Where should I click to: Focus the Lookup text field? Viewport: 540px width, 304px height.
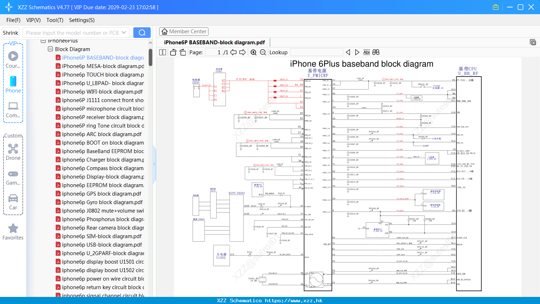[316, 52]
